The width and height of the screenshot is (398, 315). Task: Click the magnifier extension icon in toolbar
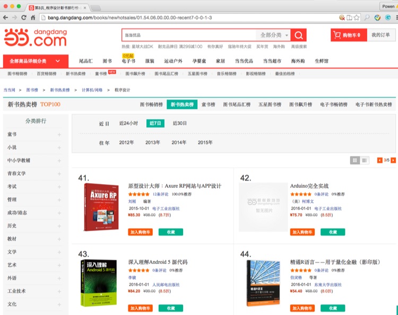pos(367,17)
